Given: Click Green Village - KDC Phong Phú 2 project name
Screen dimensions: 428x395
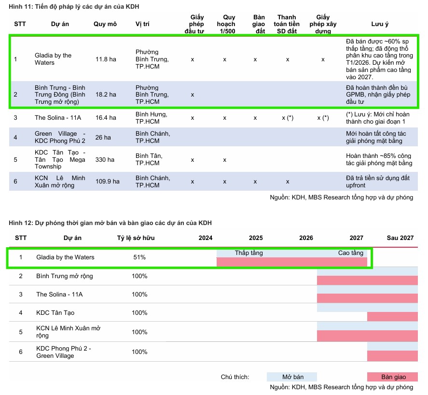Looking at the screenshot, I should click(60, 137).
